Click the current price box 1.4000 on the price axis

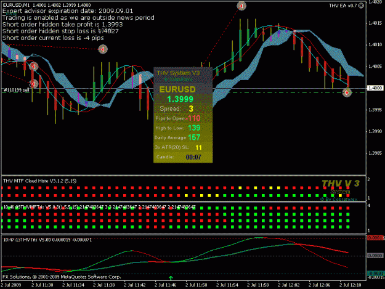point(375,88)
